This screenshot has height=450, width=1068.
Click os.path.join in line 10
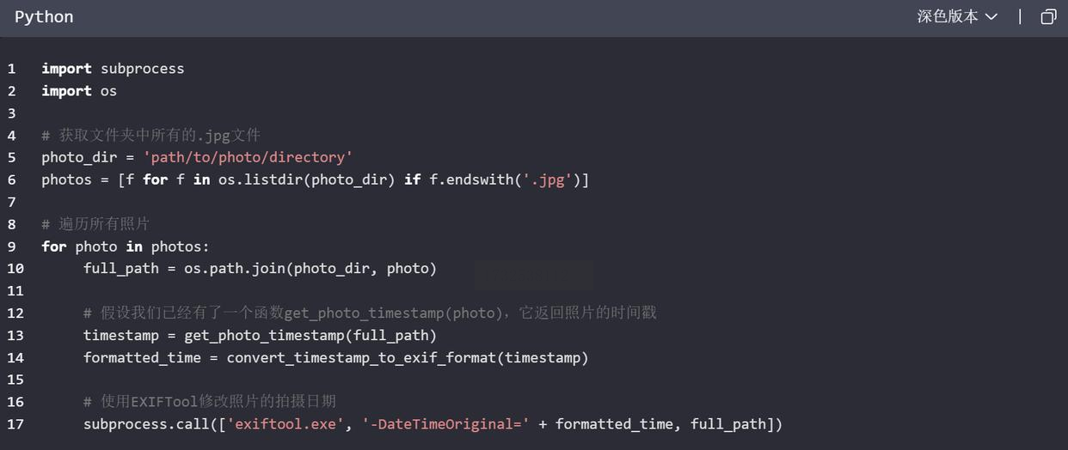[235, 270]
